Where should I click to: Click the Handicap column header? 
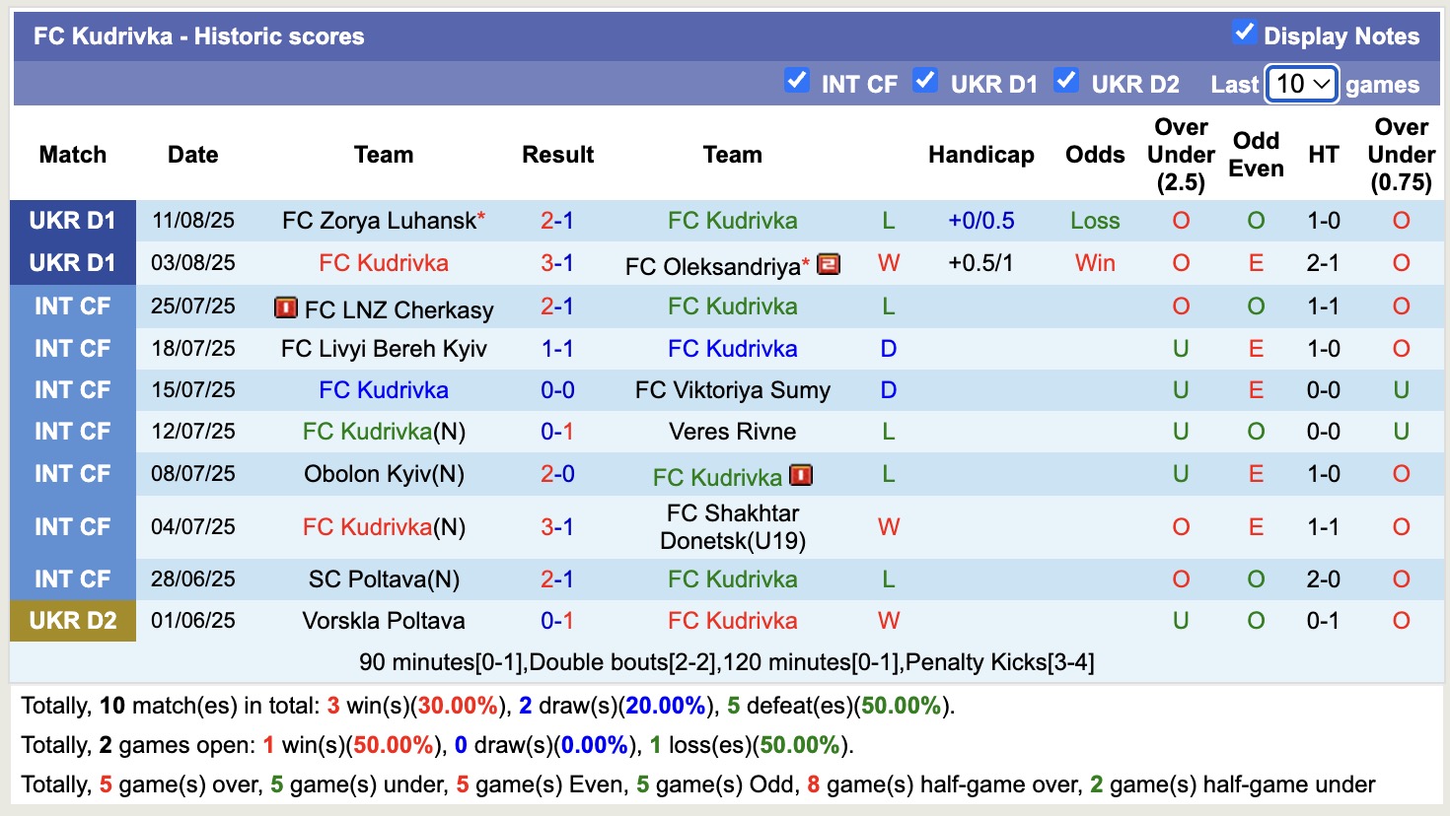point(980,155)
